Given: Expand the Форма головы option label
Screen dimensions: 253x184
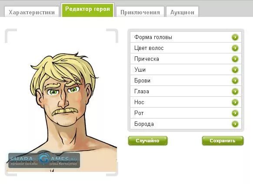Looking at the screenshot, I should click(153, 37).
